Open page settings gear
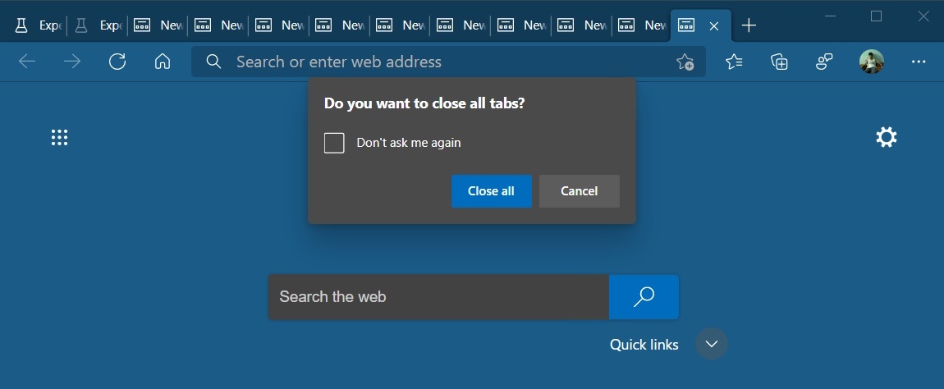This screenshot has height=389, width=944. (x=887, y=137)
